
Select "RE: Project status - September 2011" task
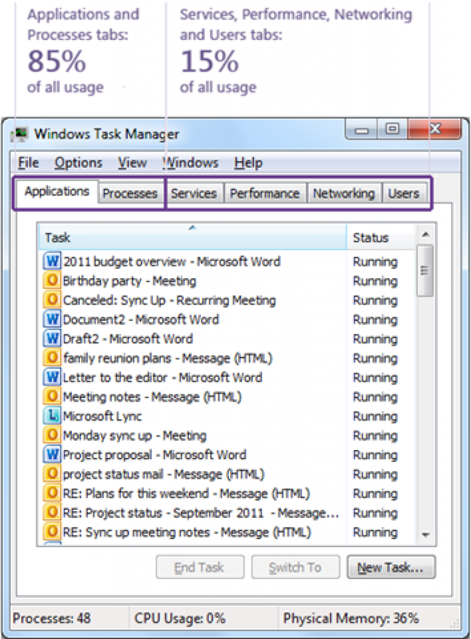point(201,513)
